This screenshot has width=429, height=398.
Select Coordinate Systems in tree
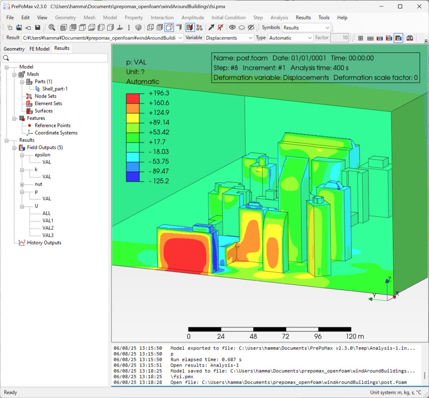(56, 133)
